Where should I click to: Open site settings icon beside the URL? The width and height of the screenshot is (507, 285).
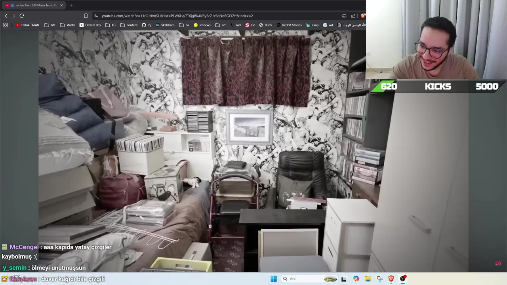point(96,16)
